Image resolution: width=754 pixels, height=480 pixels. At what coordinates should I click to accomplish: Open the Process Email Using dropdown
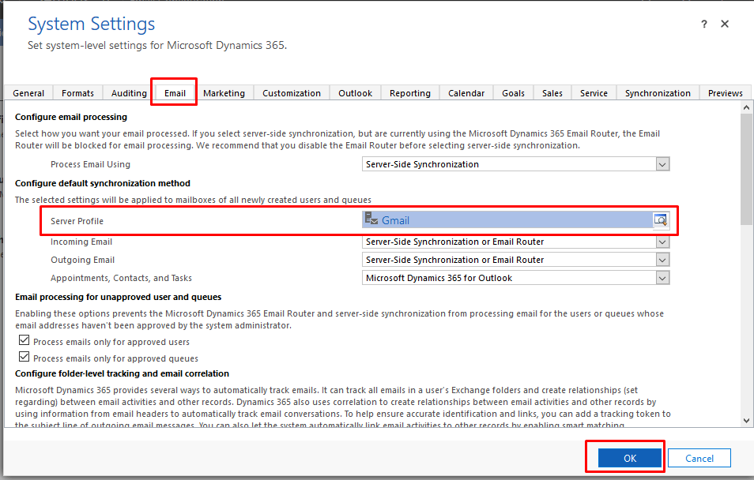tap(662, 164)
